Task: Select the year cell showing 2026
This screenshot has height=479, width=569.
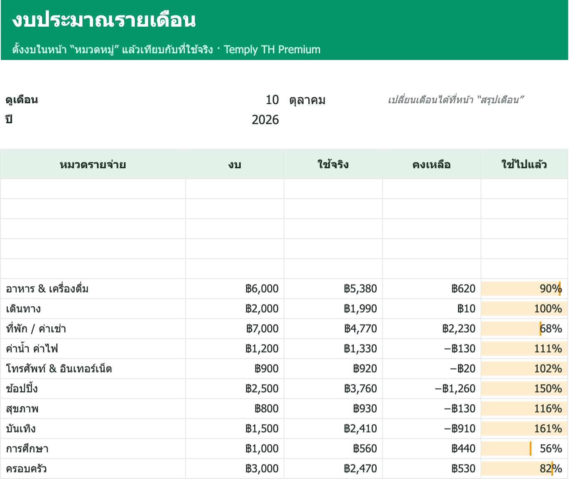Action: [x=235, y=120]
